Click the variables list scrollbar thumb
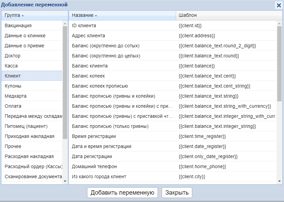 coord(279,64)
